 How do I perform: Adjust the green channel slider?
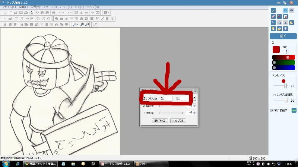coord(283,62)
